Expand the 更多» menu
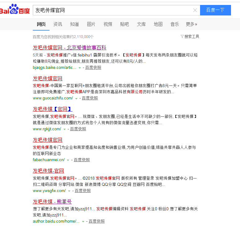Screen dimensions: 240x226 pyautogui.click(x=191, y=24)
